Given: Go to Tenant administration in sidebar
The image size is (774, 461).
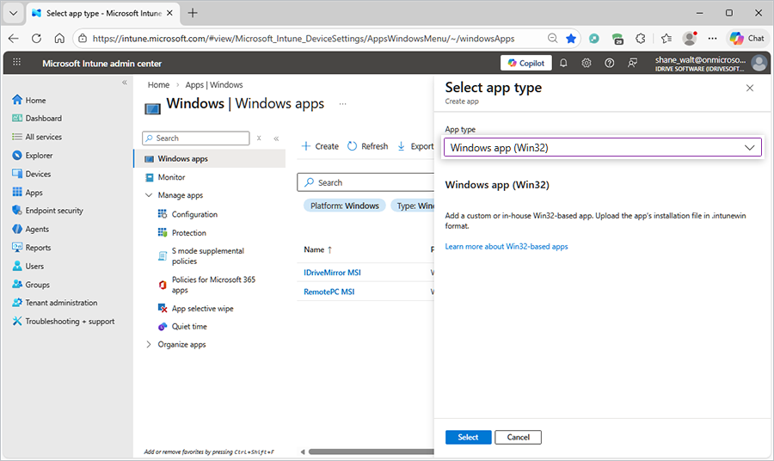Looking at the screenshot, I should [60, 303].
